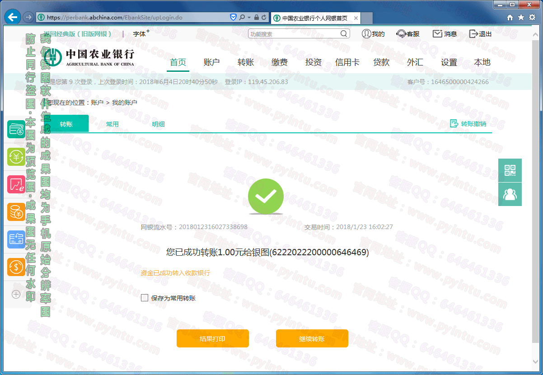Switch to the 明细 sub-tab

[x=159, y=124]
